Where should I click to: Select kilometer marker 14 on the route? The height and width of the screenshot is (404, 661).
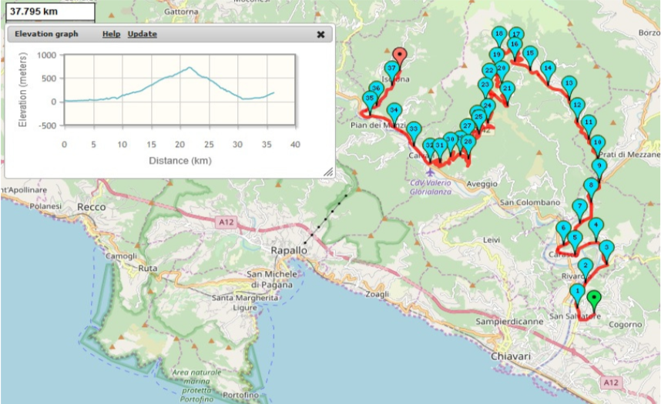point(548,68)
